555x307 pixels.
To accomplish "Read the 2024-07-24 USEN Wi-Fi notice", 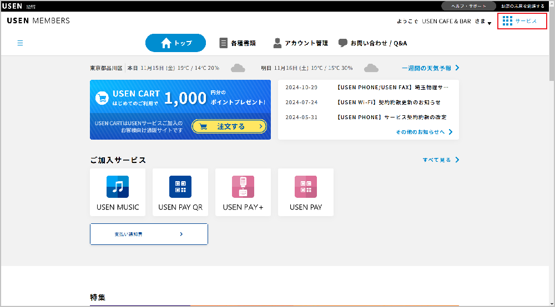I will tap(389, 102).
